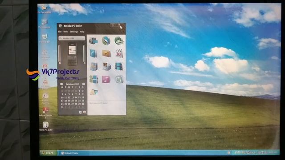Open the File Manager cabinet icon
The height and width of the screenshot is (160, 285).
pos(94,66)
